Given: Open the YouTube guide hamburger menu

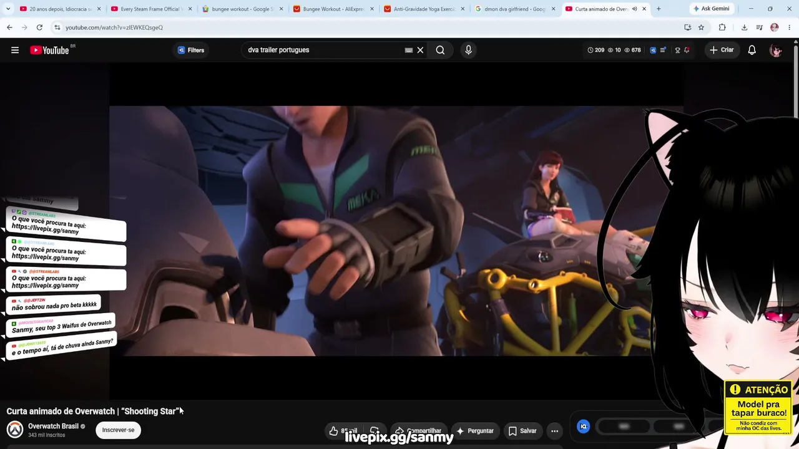Looking at the screenshot, I should click(x=15, y=50).
